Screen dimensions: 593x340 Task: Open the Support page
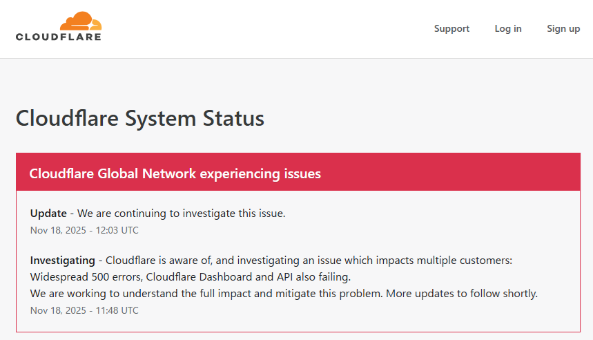451,28
